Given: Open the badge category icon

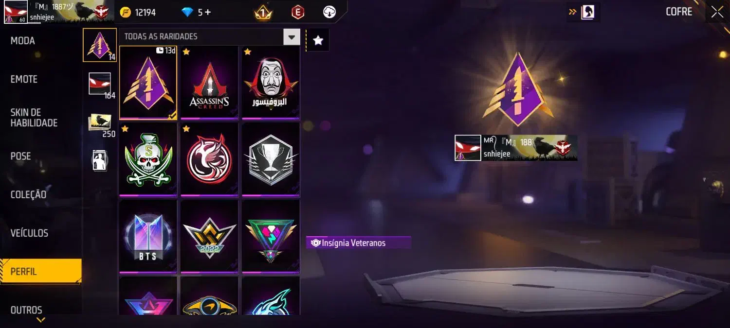Looking at the screenshot, I should click(x=100, y=45).
